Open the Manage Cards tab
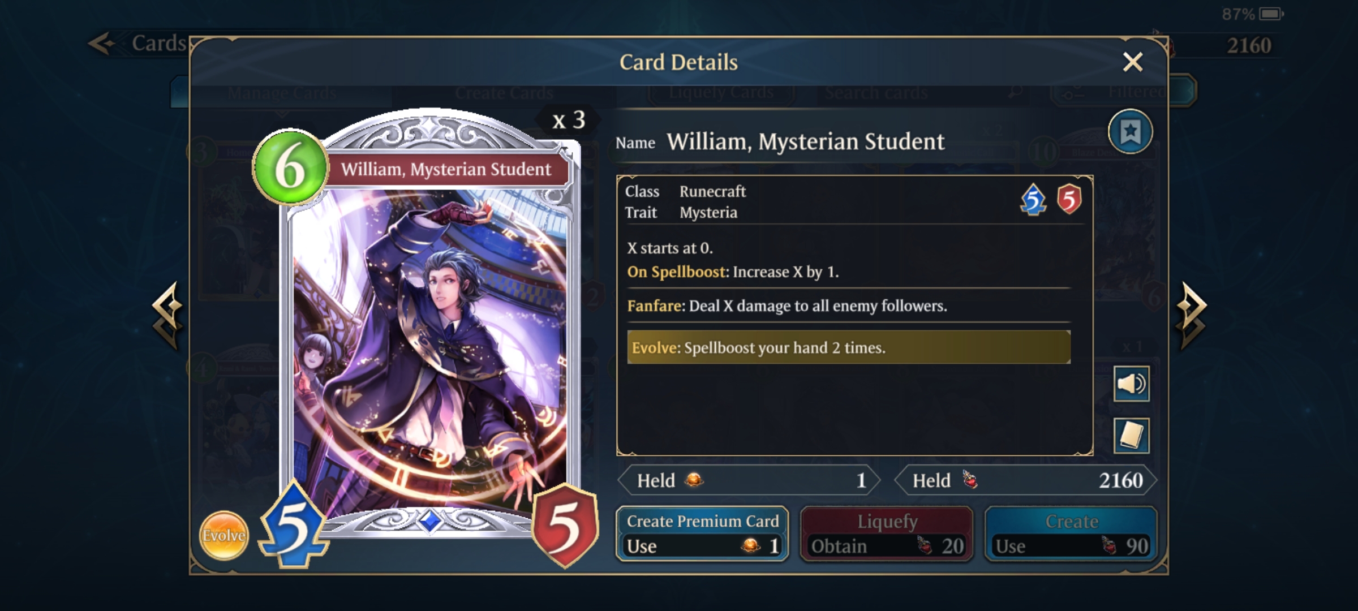This screenshot has height=611, width=1358. coord(282,92)
